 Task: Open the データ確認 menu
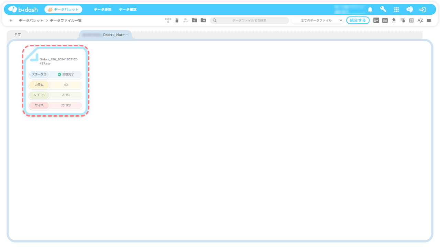click(x=128, y=10)
